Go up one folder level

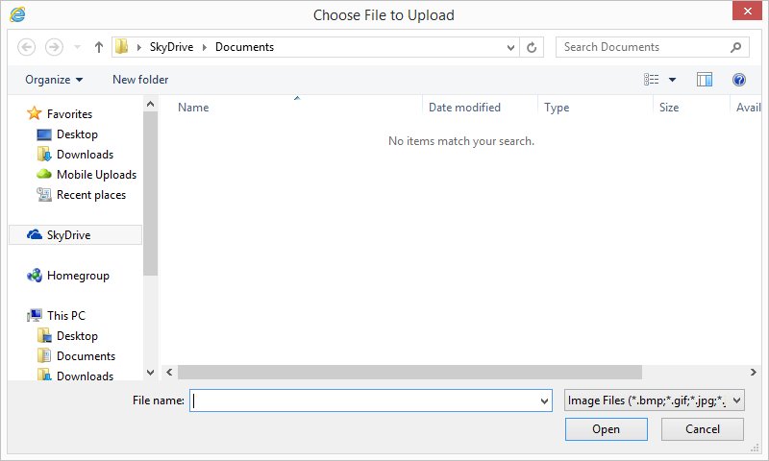99,47
